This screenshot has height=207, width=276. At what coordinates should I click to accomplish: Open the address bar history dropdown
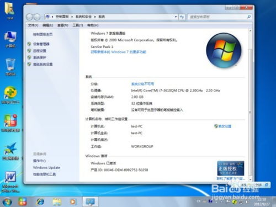tap(176, 17)
